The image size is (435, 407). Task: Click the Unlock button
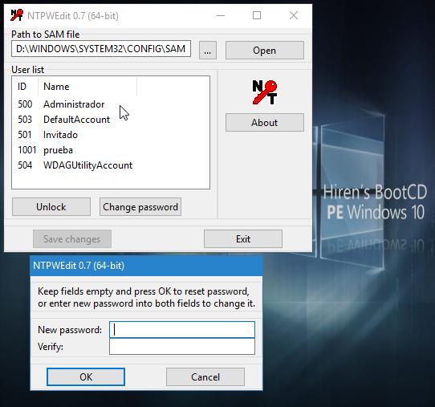pyautogui.click(x=51, y=206)
